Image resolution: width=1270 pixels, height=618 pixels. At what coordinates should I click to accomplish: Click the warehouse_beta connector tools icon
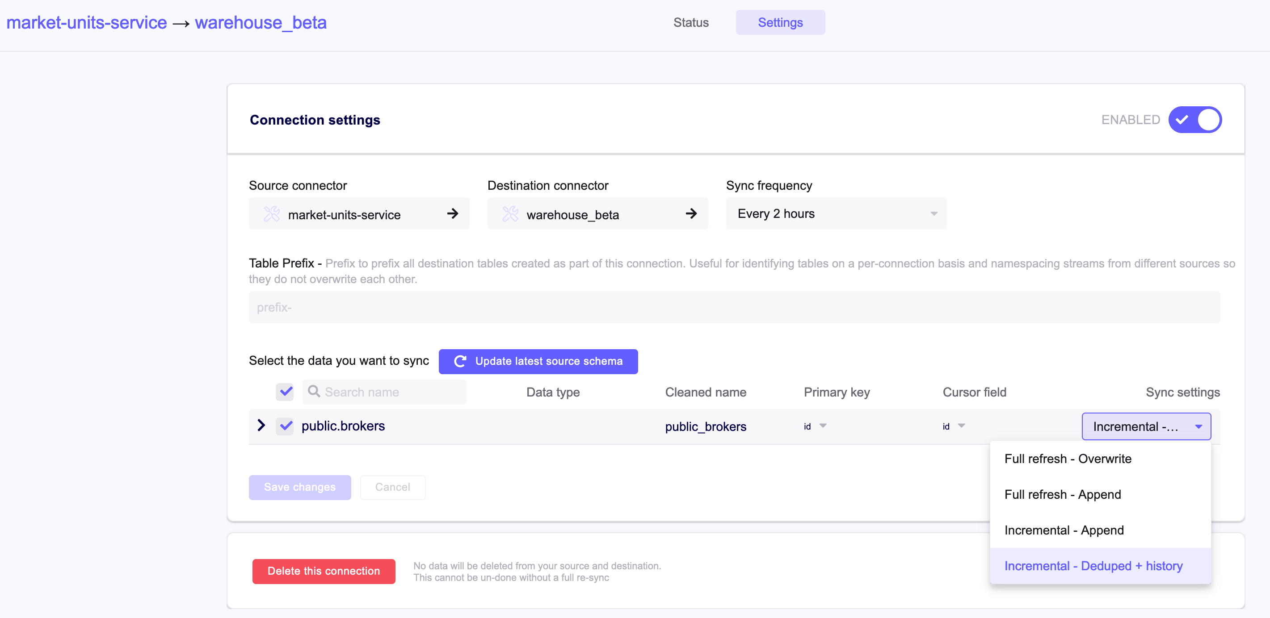click(510, 214)
